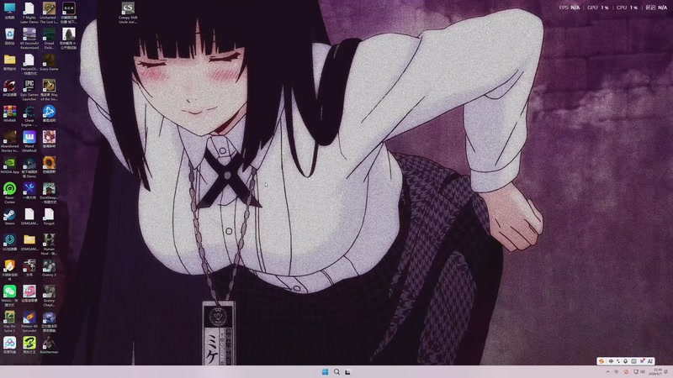Launch Slay the Spire 2 shortcut

(9, 322)
